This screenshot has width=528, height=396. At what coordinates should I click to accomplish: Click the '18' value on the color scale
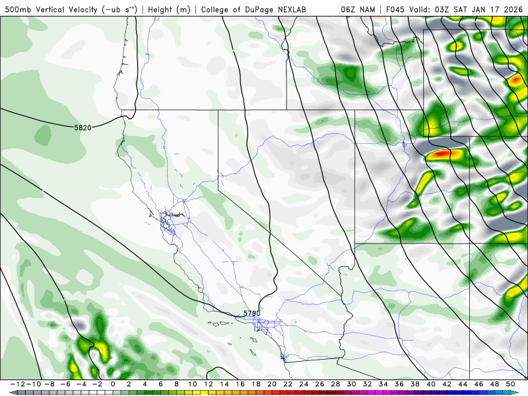coord(256,384)
